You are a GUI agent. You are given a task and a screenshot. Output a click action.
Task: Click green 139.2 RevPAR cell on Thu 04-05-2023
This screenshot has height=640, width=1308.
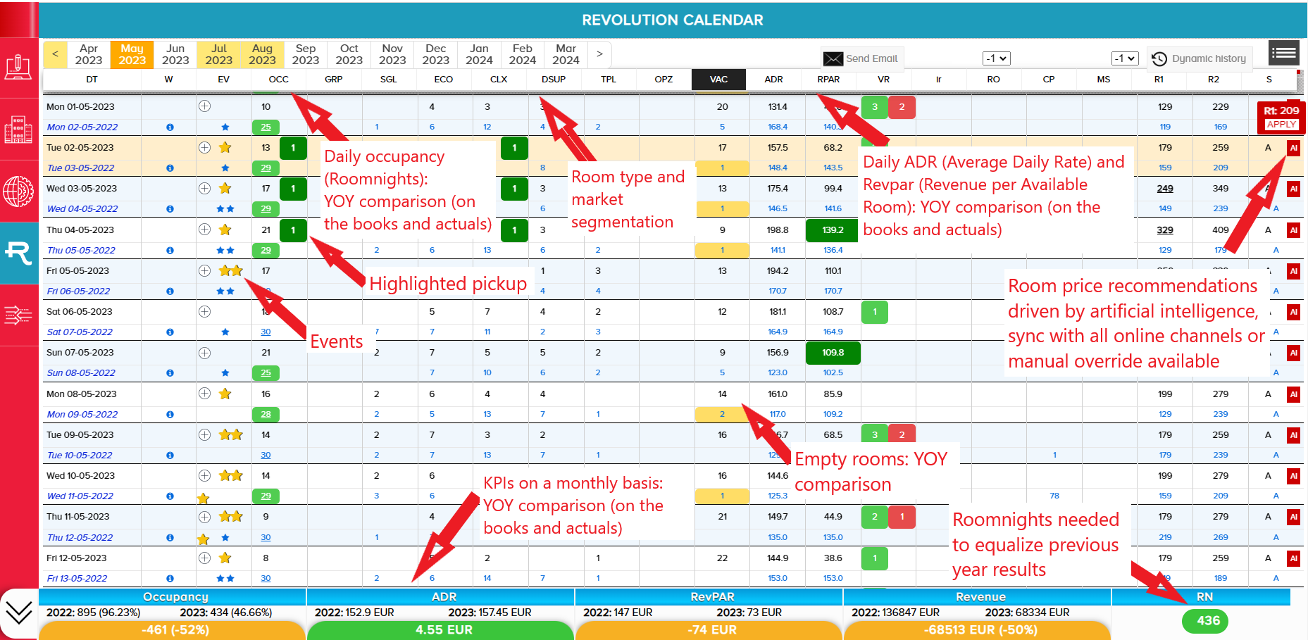coord(833,230)
